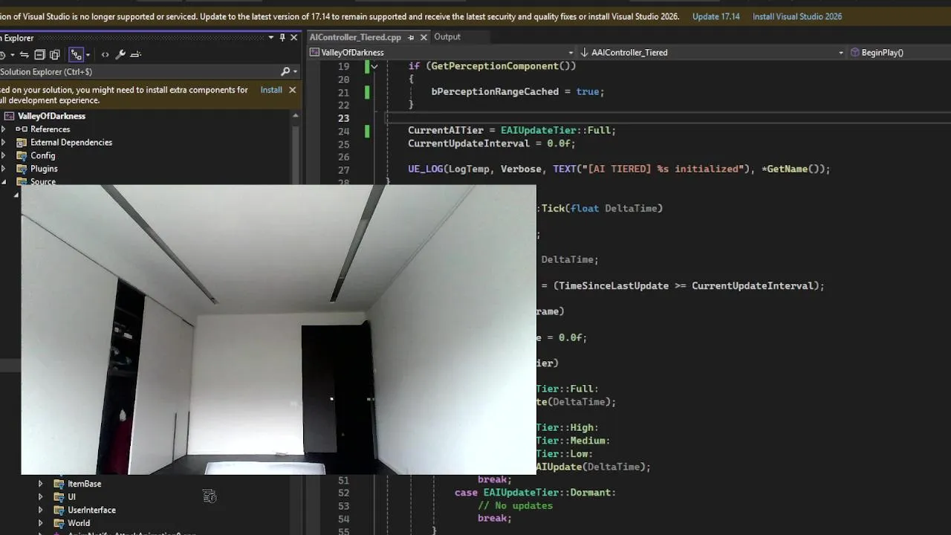The width and height of the screenshot is (951, 535).
Task: Close the Solution Explorer panel
Action: [x=293, y=37]
